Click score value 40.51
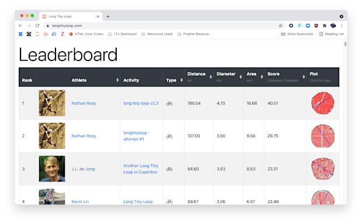The width and height of the screenshot is (362, 224). 273,103
